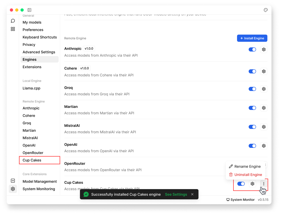
Task: Open Cup Cakes engine settings gear
Action: (252, 184)
